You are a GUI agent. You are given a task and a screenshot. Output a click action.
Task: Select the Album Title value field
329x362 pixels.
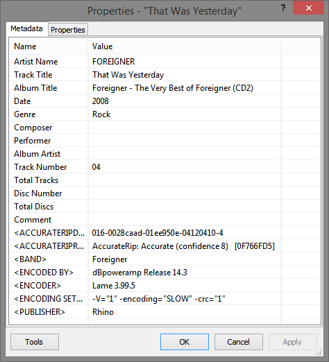185,88
